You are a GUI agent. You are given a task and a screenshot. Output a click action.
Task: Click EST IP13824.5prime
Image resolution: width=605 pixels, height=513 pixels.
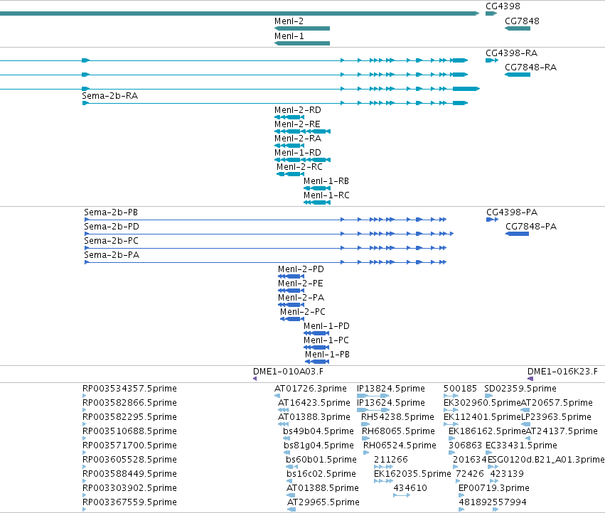click(373, 396)
